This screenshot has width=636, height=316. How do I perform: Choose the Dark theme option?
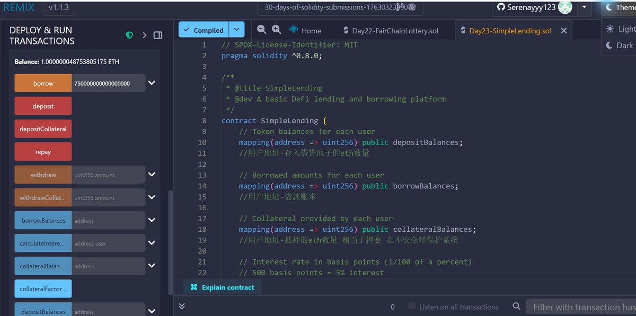(x=619, y=46)
